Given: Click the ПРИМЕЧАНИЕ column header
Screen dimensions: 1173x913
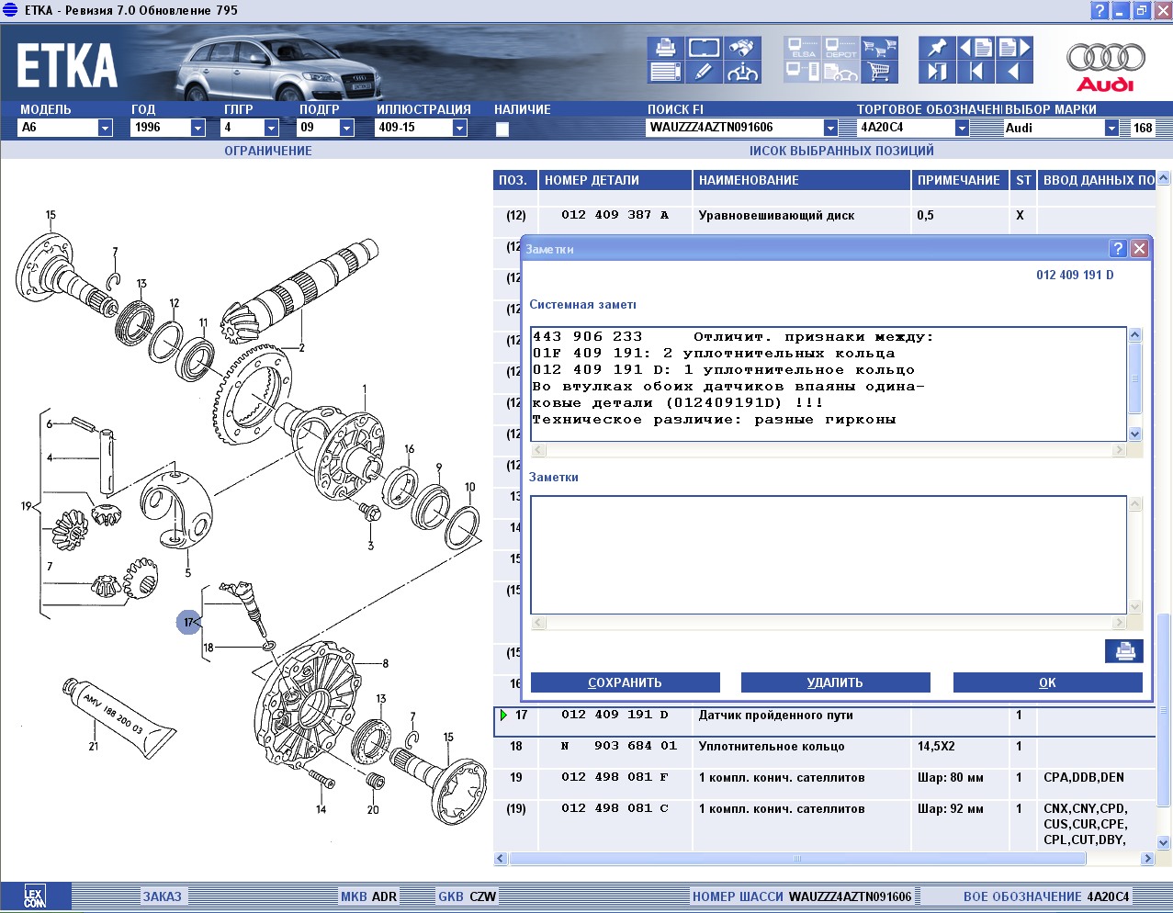Looking at the screenshot, I should coord(959,180).
